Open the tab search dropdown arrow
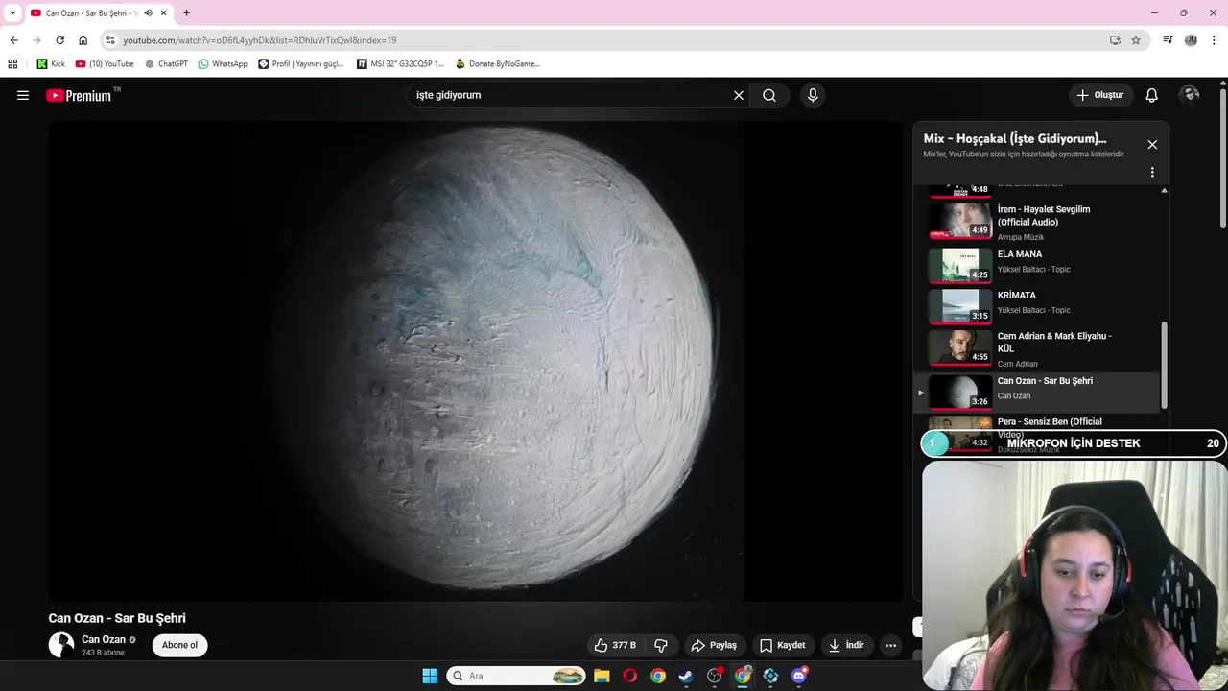Screen dimensions: 1228x691 (12, 12)
